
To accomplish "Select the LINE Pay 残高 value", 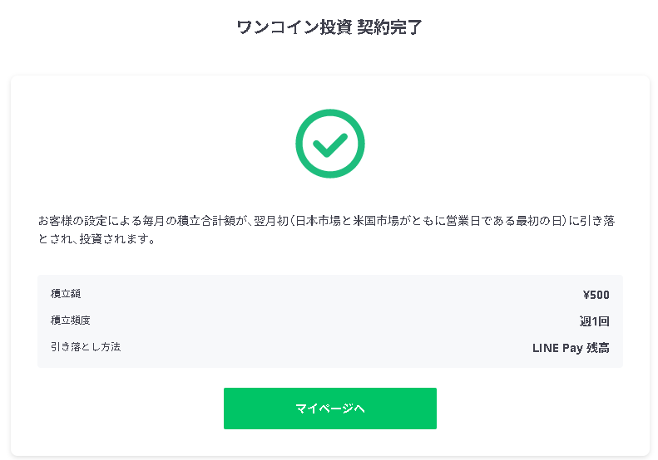I will tap(571, 348).
